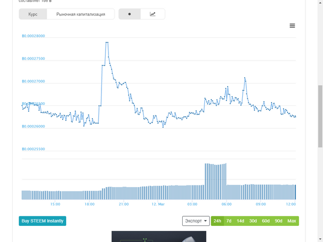Select the 7d time range

pyautogui.click(x=229, y=221)
